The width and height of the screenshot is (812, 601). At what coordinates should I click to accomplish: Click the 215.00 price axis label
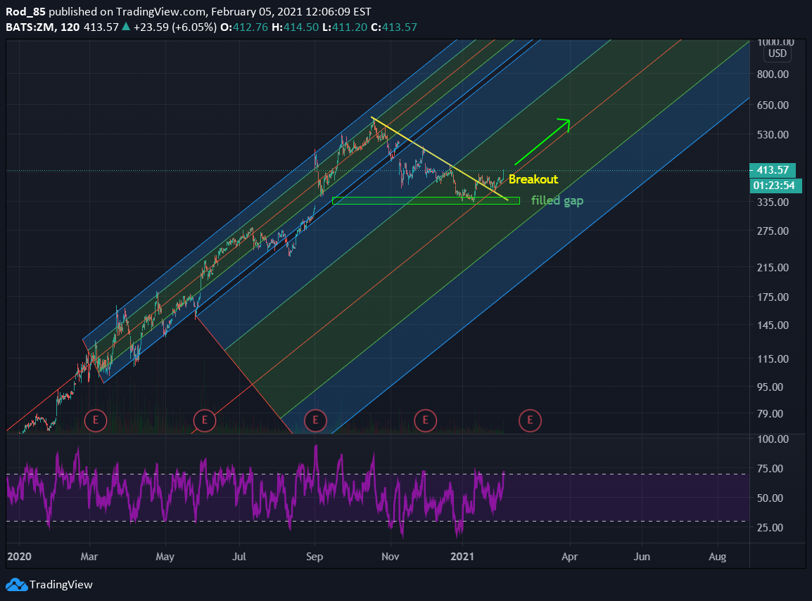(773, 267)
